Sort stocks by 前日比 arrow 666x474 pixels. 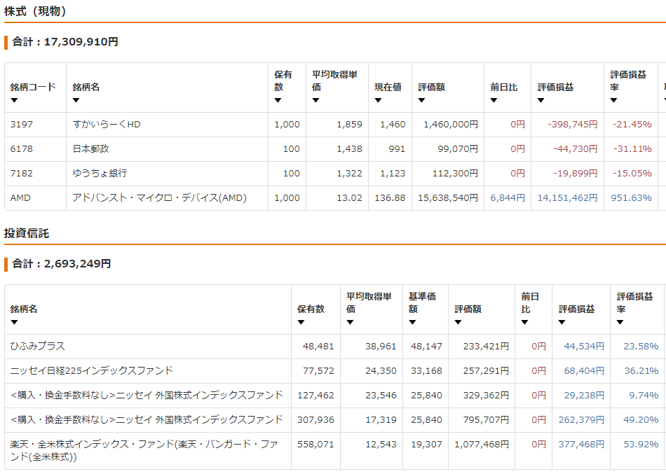coord(494,100)
